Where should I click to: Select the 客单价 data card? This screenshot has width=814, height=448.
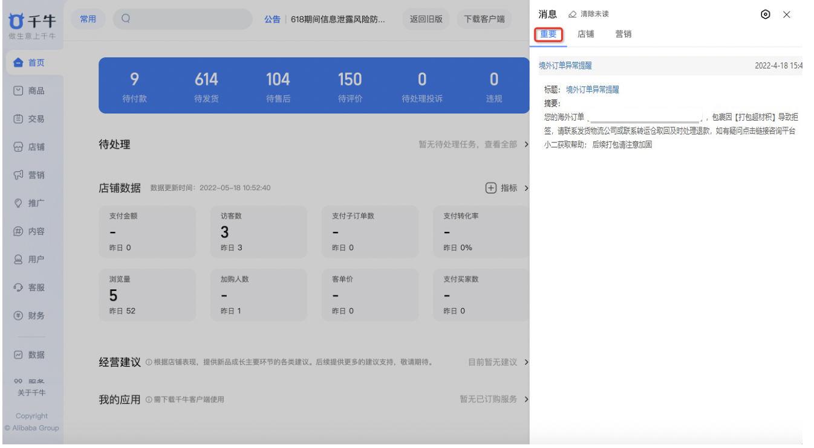pos(370,295)
